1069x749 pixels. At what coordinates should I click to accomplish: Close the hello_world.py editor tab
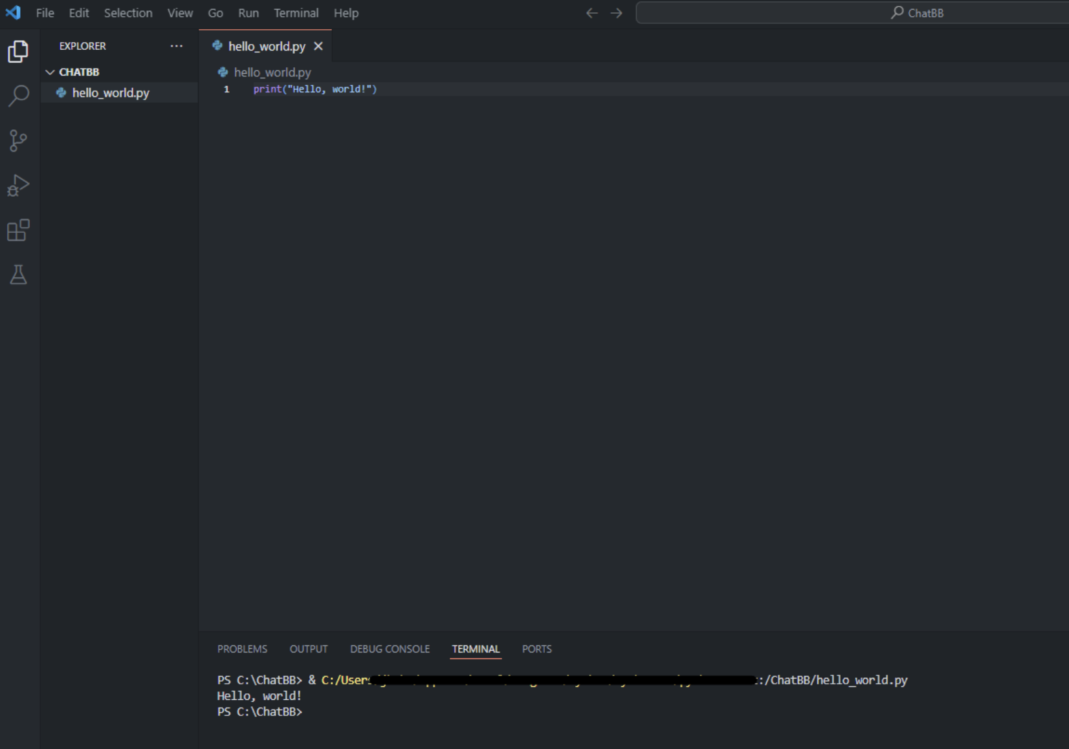(x=318, y=46)
